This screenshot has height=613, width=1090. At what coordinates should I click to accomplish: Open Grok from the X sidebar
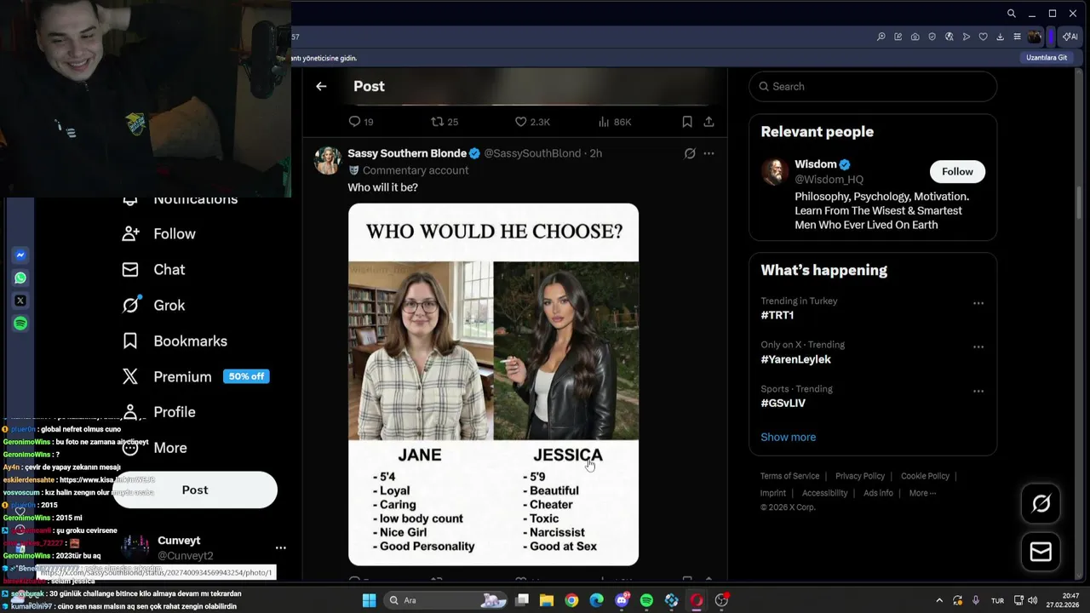[x=153, y=305]
